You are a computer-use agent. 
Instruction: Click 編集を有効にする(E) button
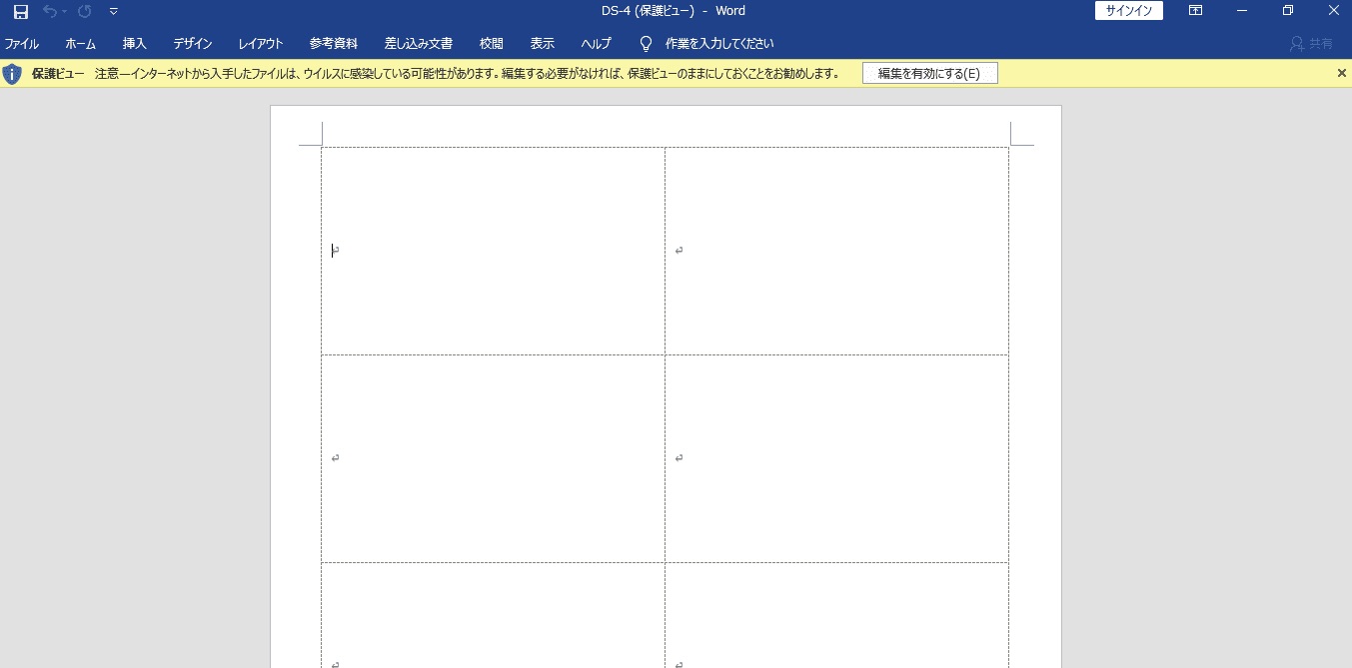point(929,74)
